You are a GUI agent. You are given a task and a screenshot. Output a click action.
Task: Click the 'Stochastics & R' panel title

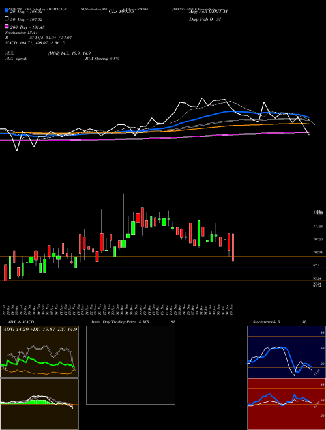(267, 322)
